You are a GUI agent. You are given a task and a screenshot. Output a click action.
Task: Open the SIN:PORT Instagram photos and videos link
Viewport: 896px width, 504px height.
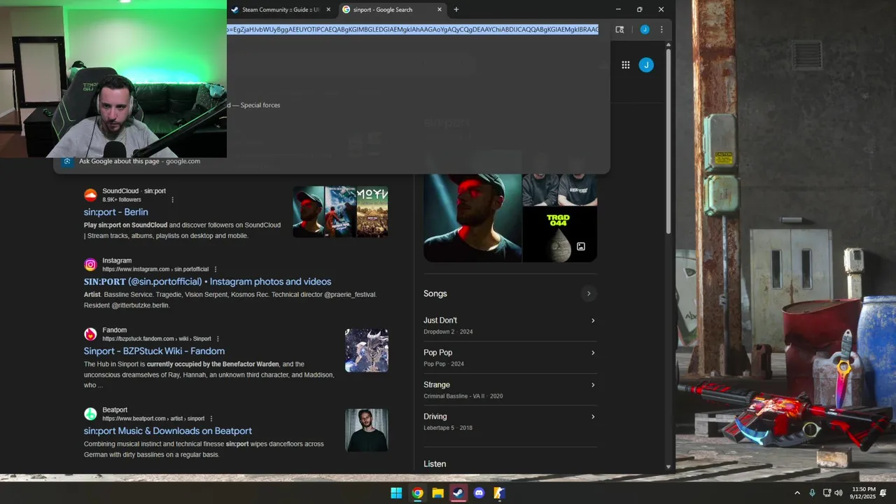point(207,281)
